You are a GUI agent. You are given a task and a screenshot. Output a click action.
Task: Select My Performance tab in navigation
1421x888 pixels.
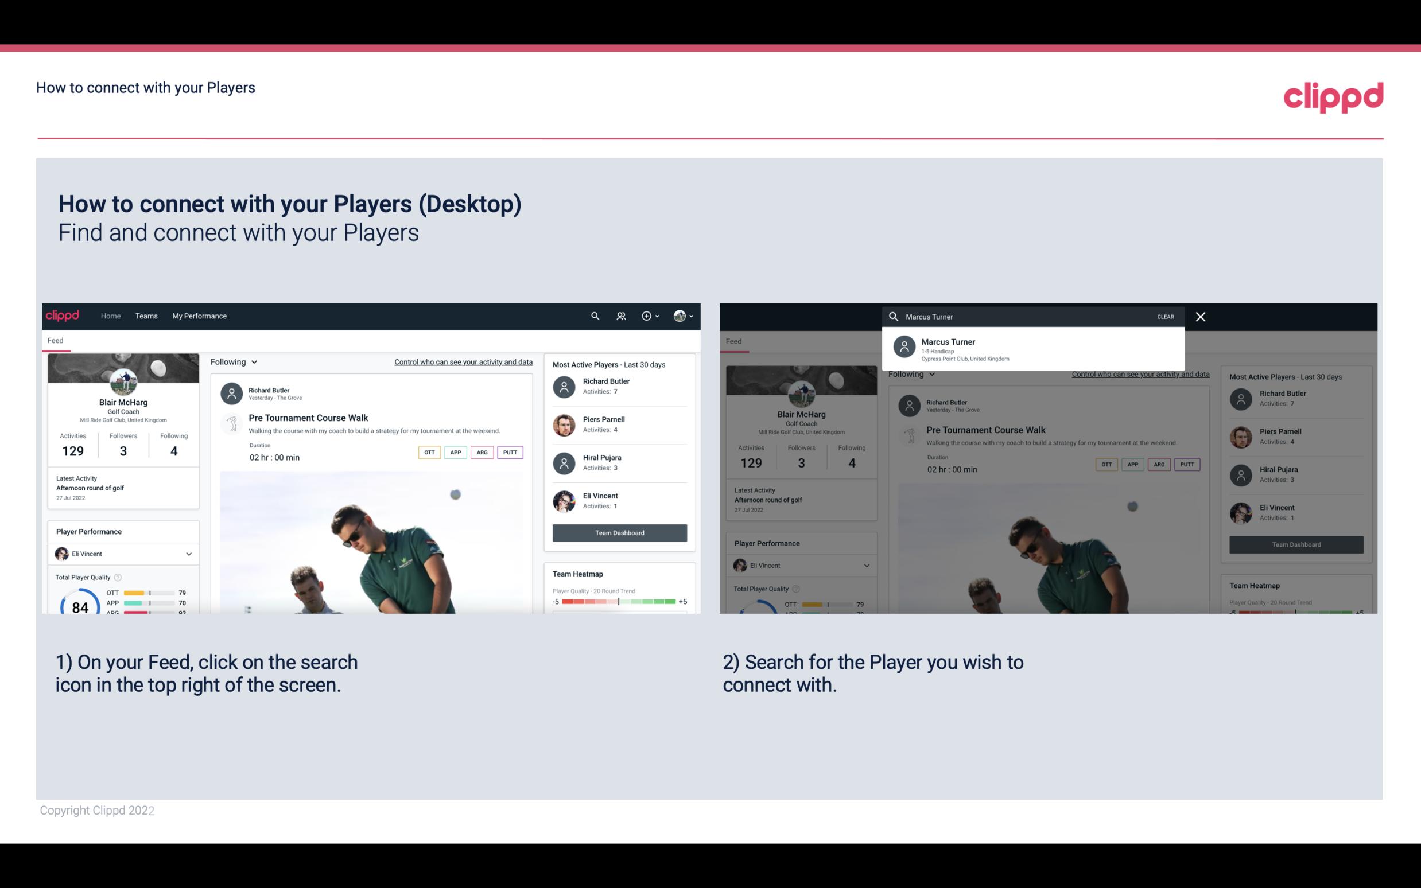[200, 315]
